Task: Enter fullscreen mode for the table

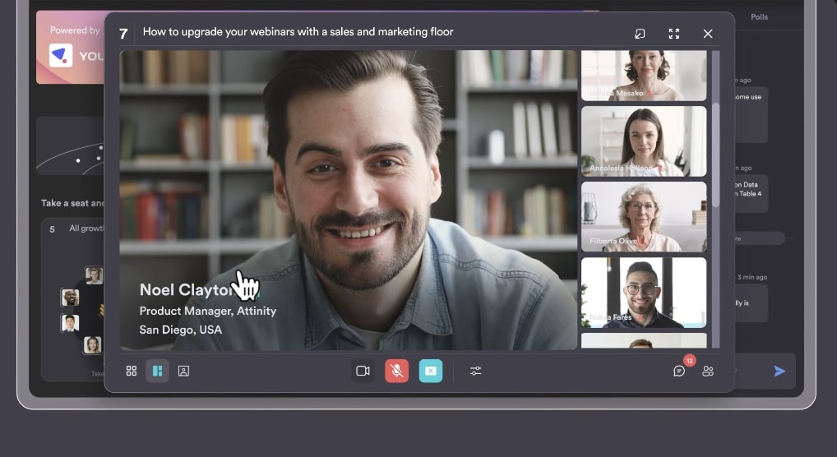Action: click(674, 34)
